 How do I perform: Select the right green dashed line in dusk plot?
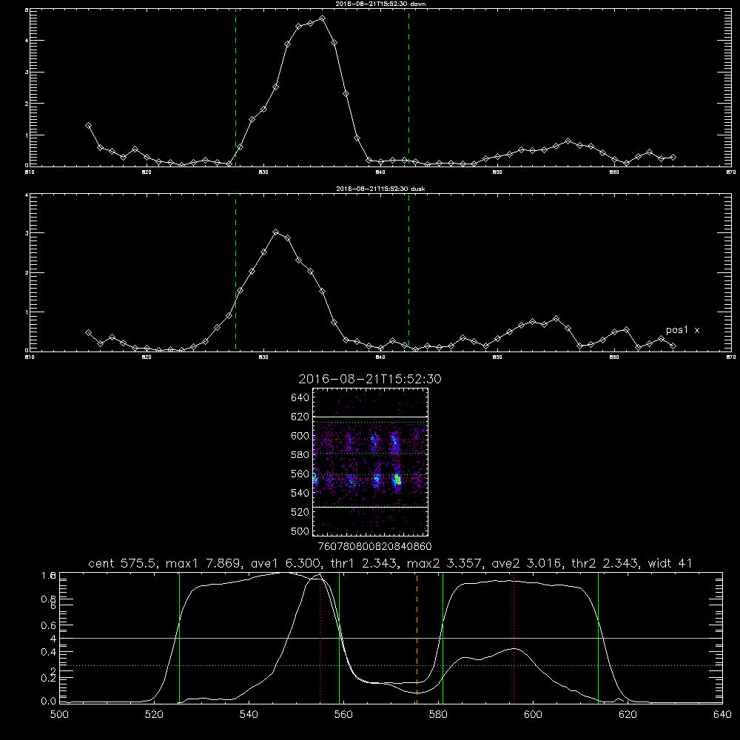click(408, 272)
